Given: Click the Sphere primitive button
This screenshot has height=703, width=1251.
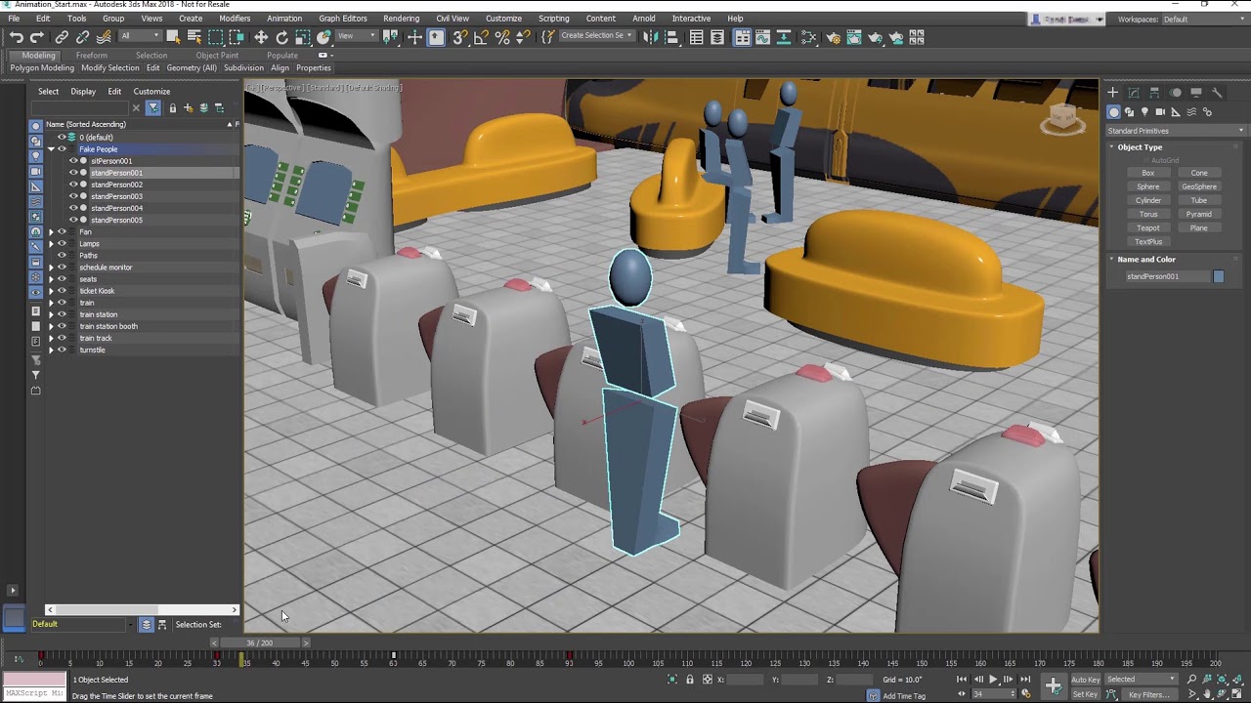Looking at the screenshot, I should [1148, 186].
